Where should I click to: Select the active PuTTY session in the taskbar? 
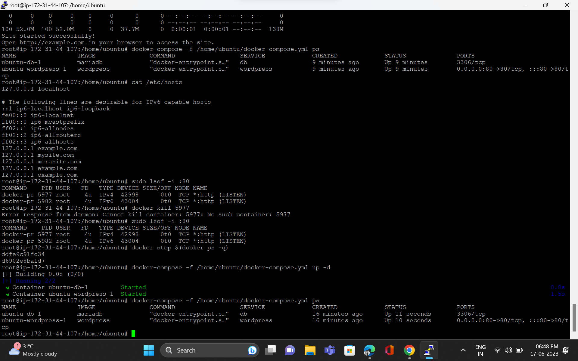coord(429,350)
